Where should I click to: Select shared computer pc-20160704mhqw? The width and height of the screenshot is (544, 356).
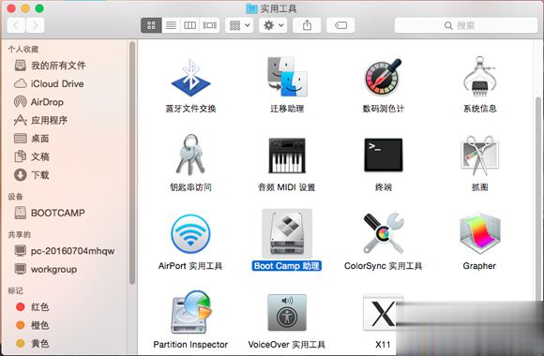[x=65, y=251]
